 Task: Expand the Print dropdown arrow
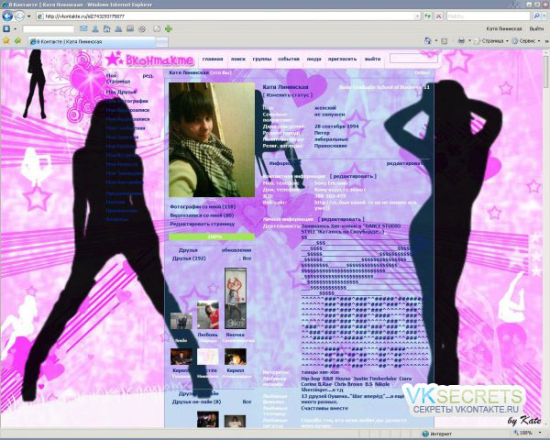[469, 41]
